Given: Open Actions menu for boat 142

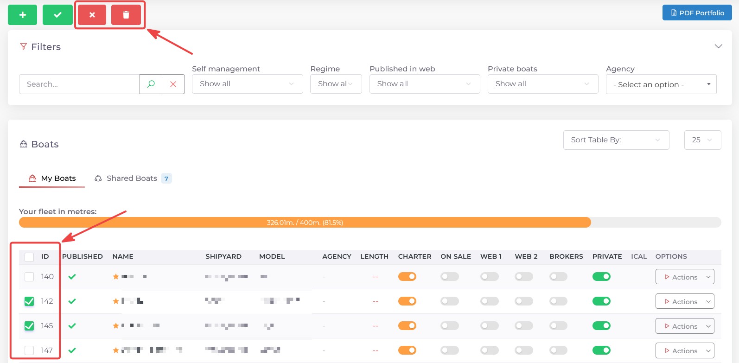Looking at the screenshot, I should tap(685, 301).
